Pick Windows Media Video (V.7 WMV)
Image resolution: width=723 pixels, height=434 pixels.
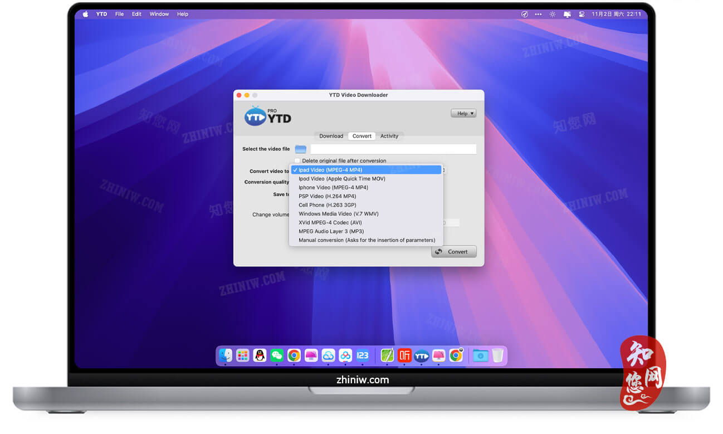367,214
